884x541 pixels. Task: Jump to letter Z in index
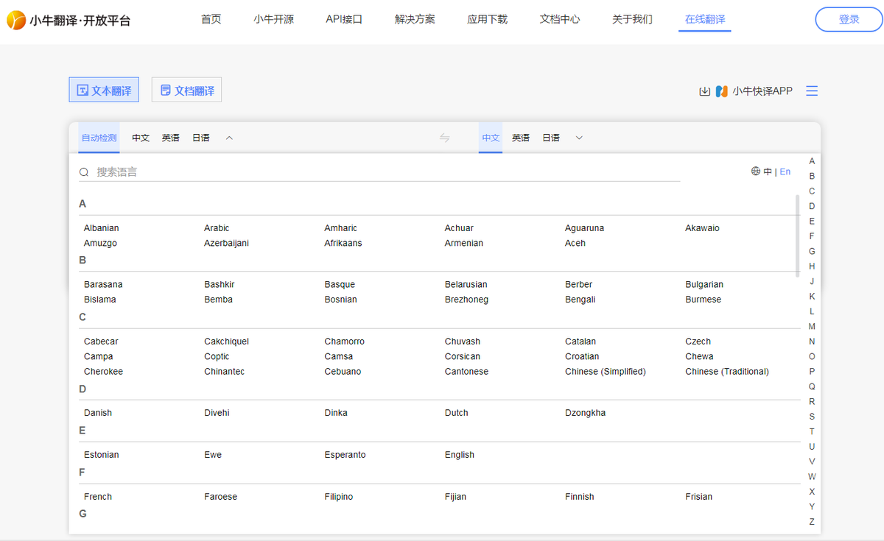(x=812, y=522)
